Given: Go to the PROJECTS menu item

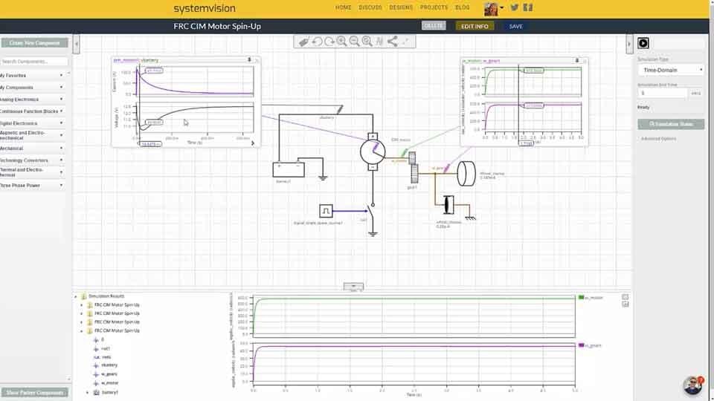Looking at the screenshot, I should (x=434, y=7).
